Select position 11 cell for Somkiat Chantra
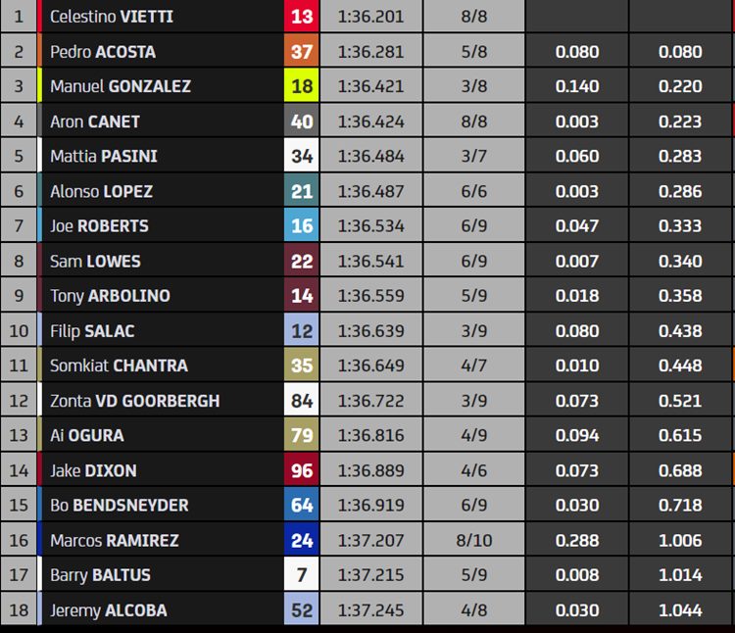The height and width of the screenshot is (633, 735). 19,365
